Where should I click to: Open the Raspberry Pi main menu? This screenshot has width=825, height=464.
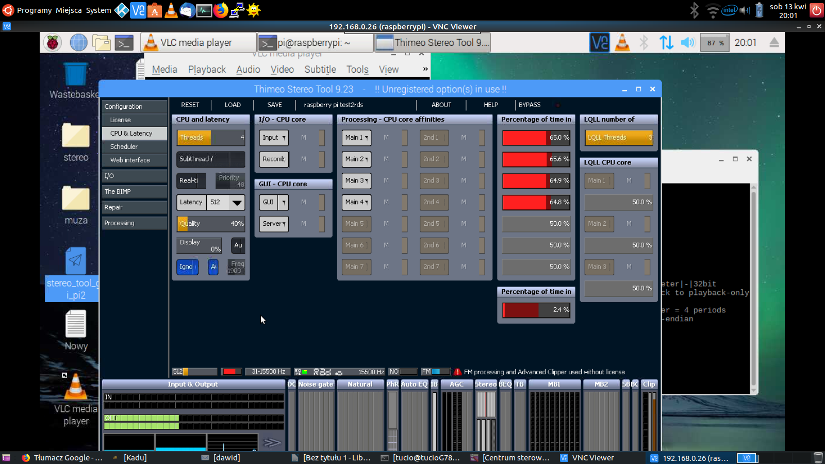coord(52,43)
